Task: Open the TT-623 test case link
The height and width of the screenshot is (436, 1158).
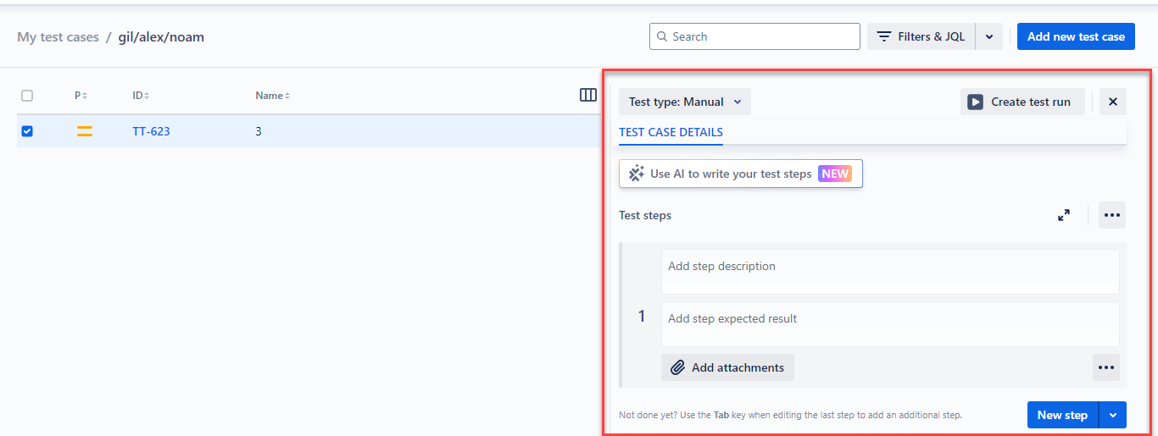Action: click(x=151, y=131)
